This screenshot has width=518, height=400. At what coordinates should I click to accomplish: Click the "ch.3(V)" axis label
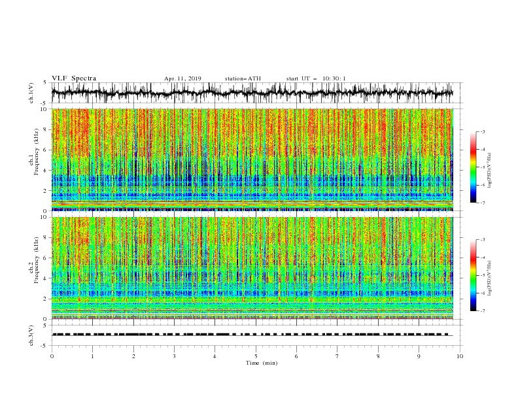tap(31, 335)
